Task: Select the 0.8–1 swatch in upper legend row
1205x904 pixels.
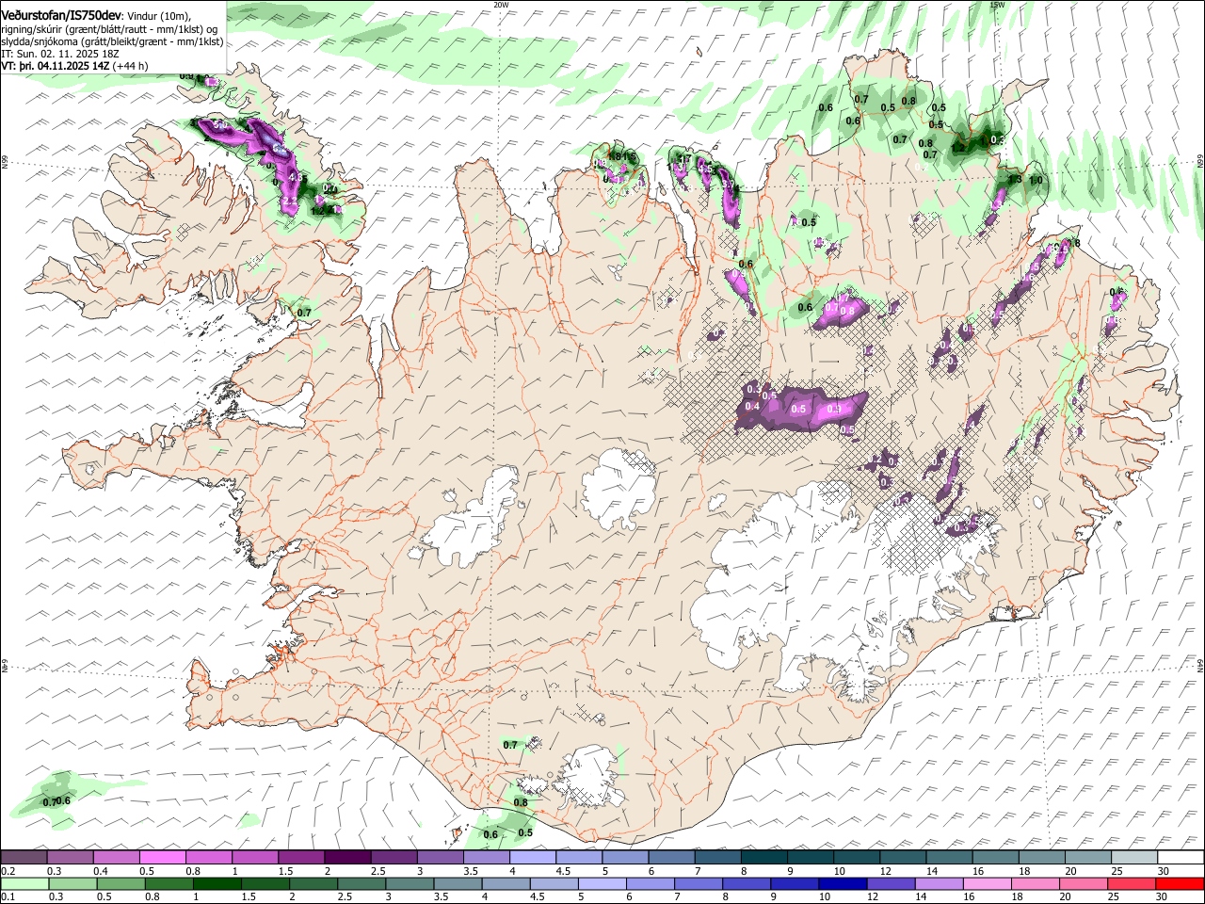Action: pos(208,858)
